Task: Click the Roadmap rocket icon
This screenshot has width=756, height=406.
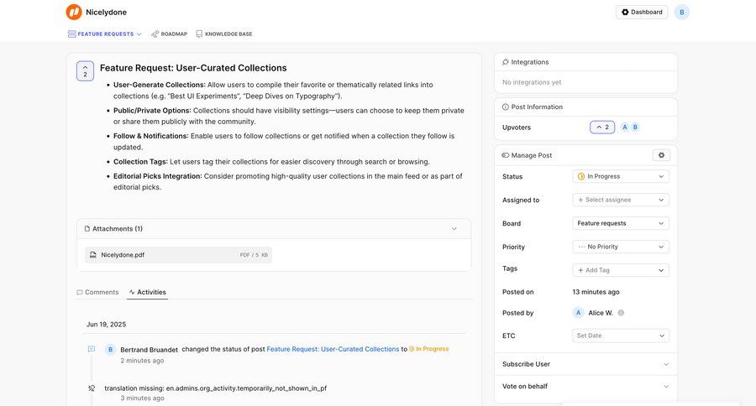Action: [155, 34]
